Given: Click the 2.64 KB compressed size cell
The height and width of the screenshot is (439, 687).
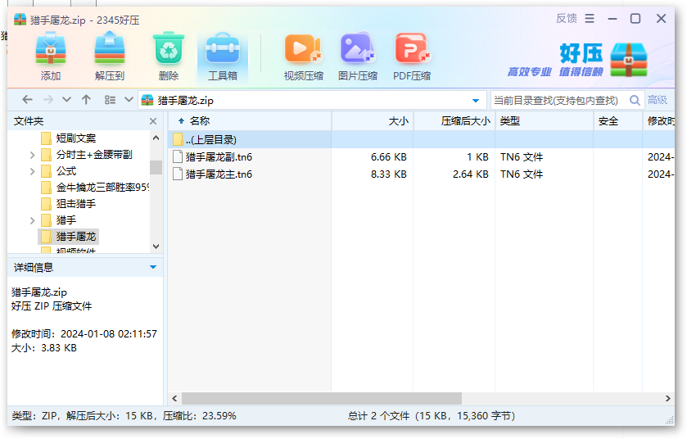Looking at the screenshot, I should click(x=471, y=174).
